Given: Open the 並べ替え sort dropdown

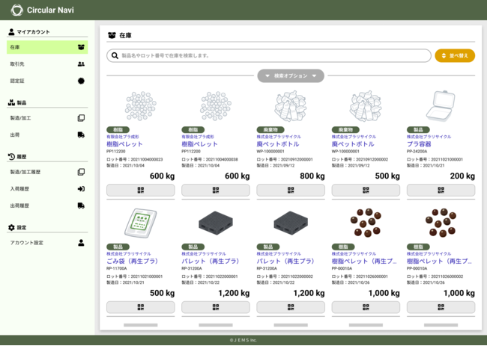Looking at the screenshot, I should (x=455, y=55).
